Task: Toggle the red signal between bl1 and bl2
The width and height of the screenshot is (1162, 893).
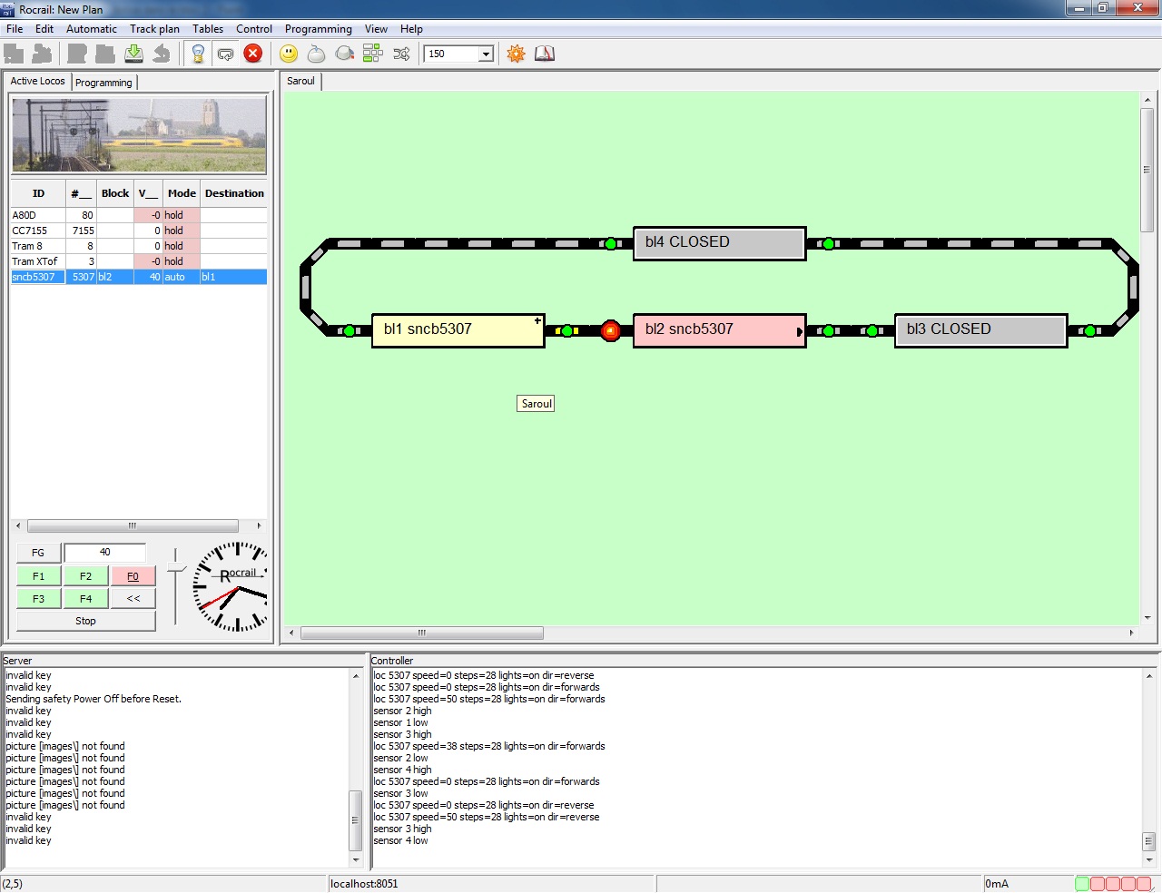Action: tap(611, 330)
